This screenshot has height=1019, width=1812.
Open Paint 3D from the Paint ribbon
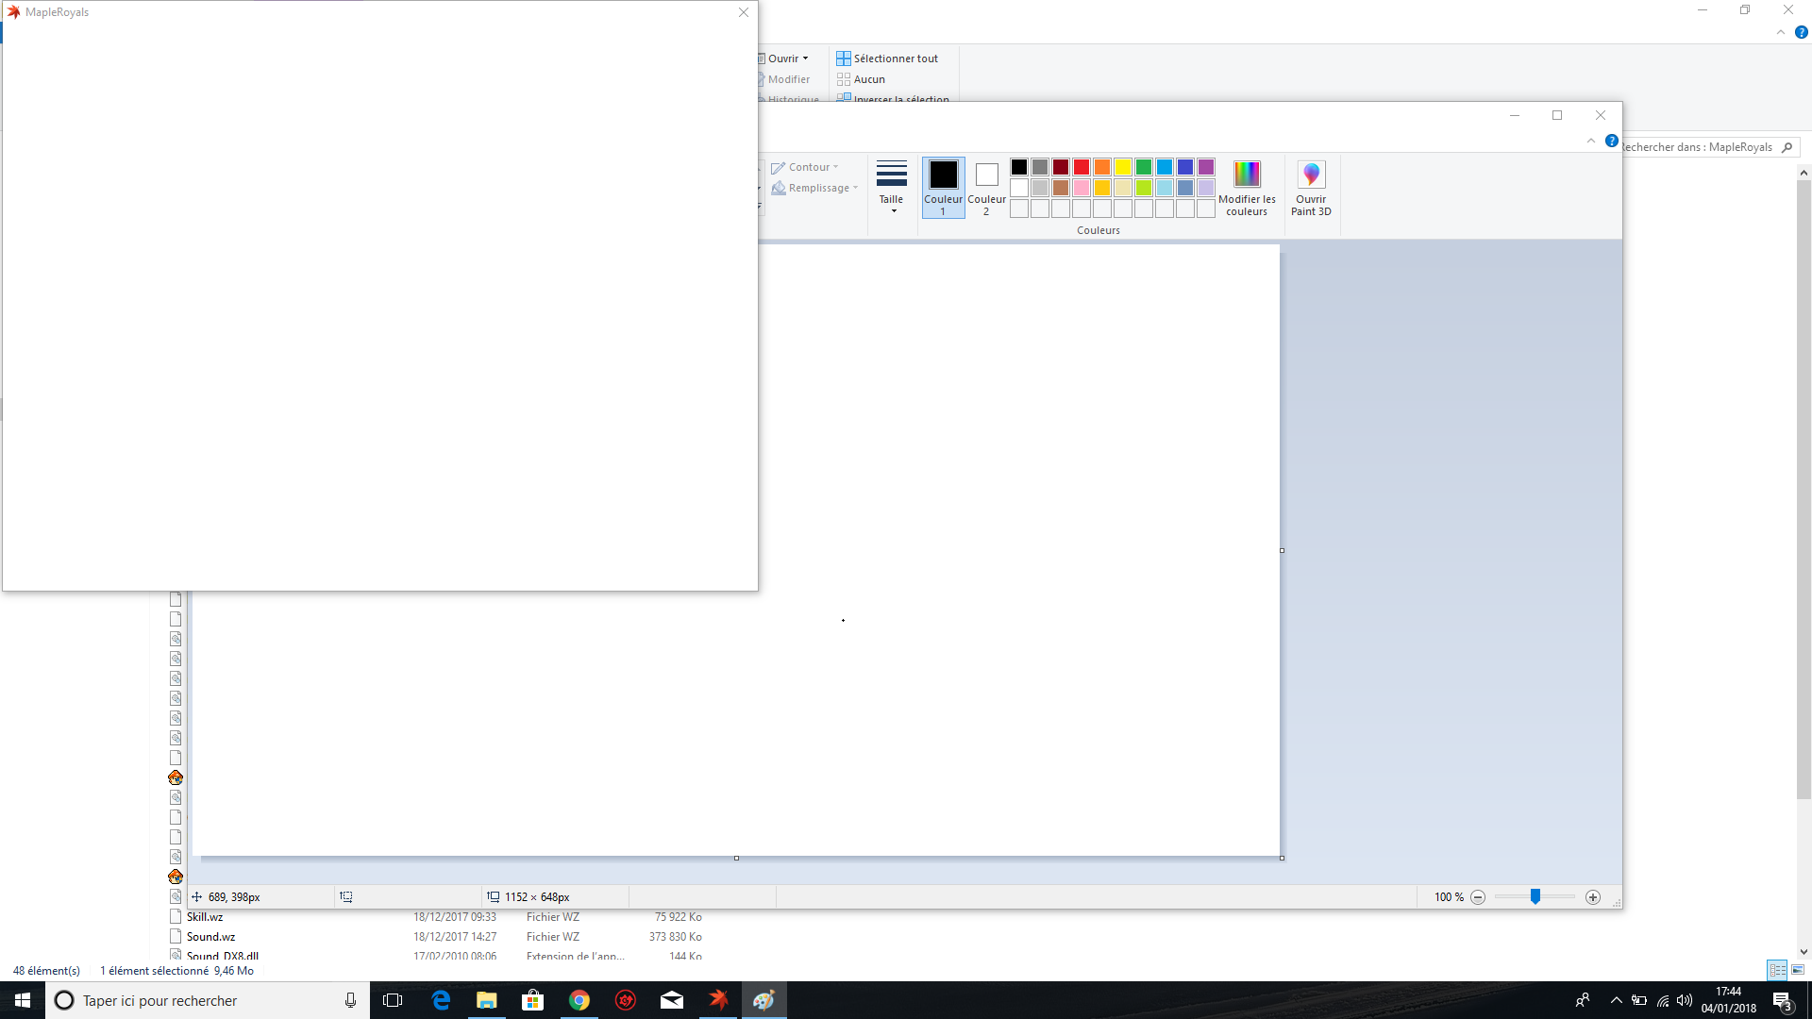click(x=1311, y=189)
